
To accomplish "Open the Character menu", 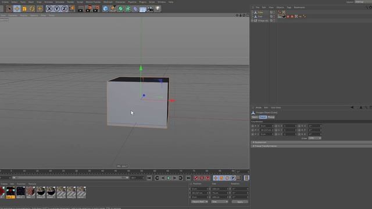I will pyautogui.click(x=120, y=2).
